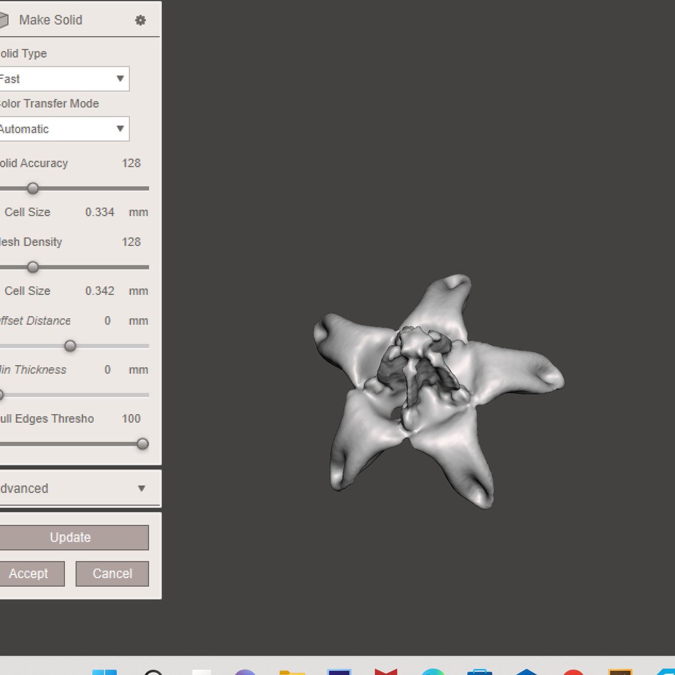Click the Pull Edges Threshold slider handle

pyautogui.click(x=143, y=444)
